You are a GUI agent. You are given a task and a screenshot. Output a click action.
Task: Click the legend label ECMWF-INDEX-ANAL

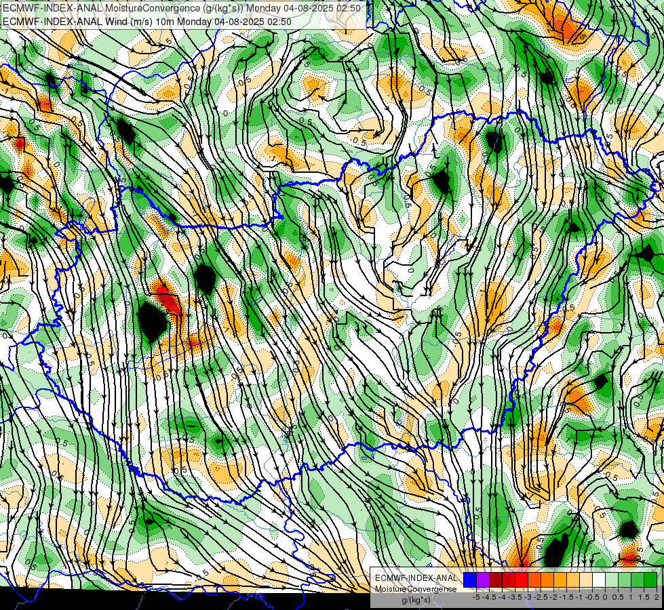coord(416,578)
